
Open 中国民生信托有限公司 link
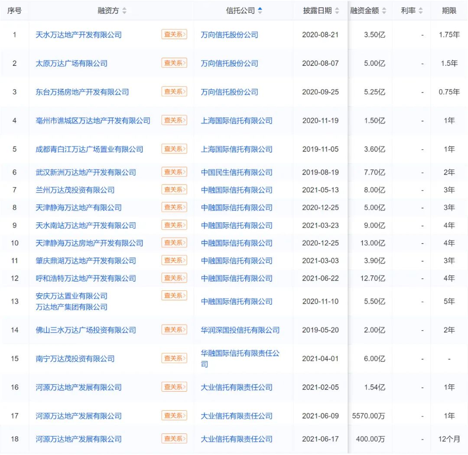tap(237, 172)
